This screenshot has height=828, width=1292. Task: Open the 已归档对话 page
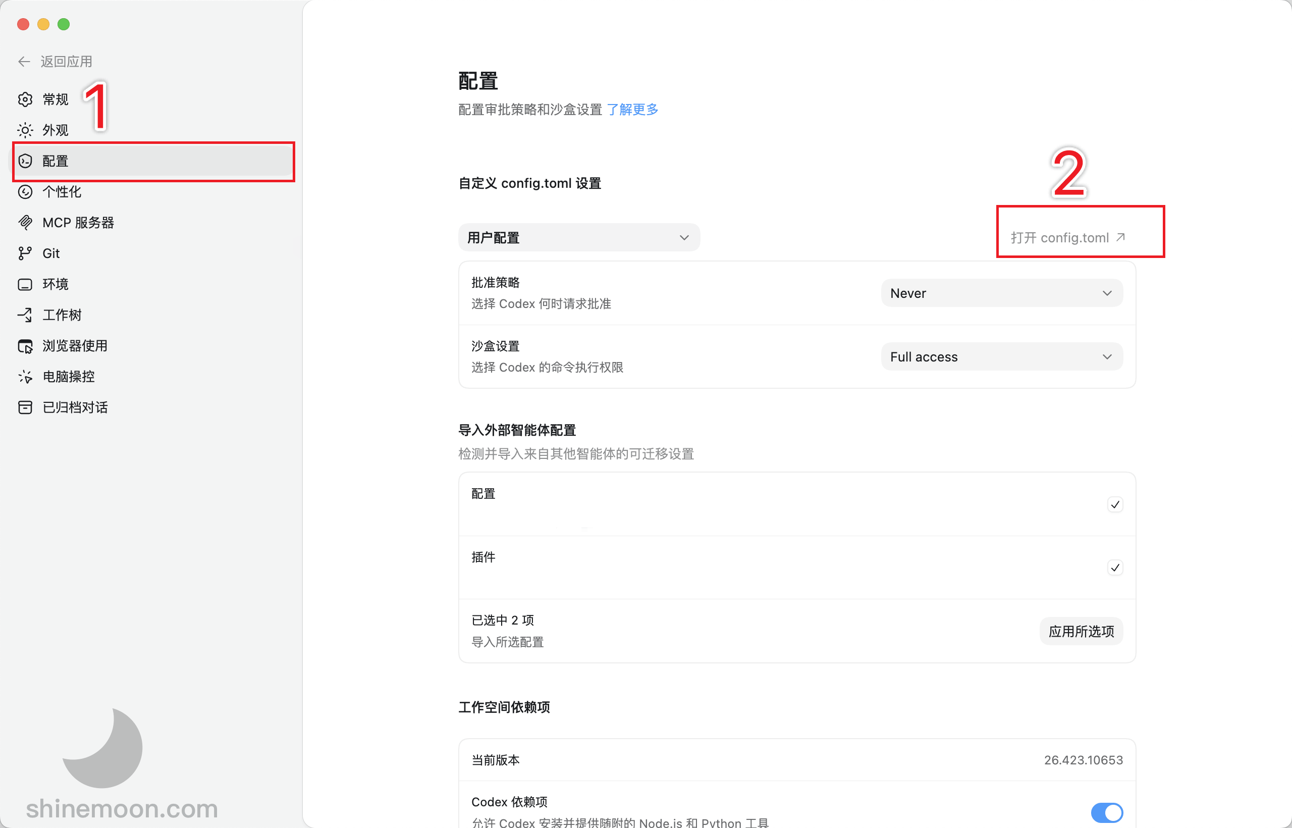click(x=154, y=407)
